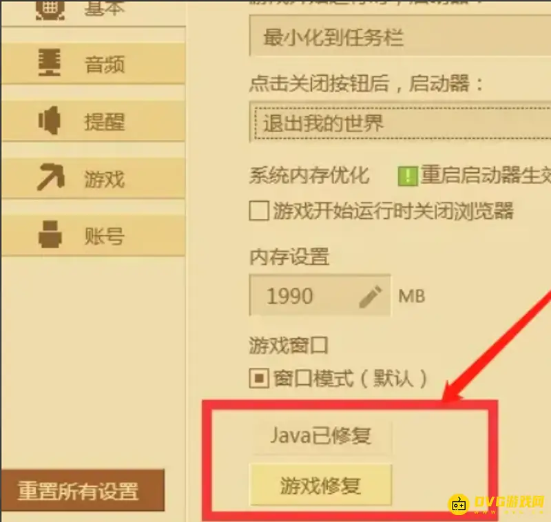Click the DVG游戏网 watermark logo
551x522 pixels.
[496, 504]
